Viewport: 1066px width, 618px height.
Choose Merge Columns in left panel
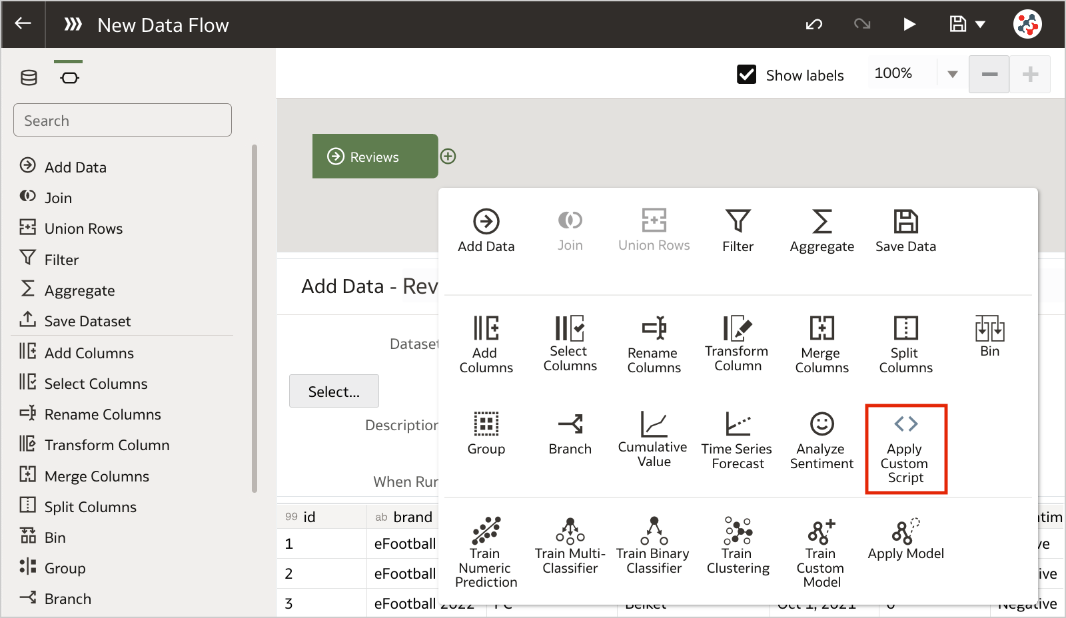(x=97, y=476)
